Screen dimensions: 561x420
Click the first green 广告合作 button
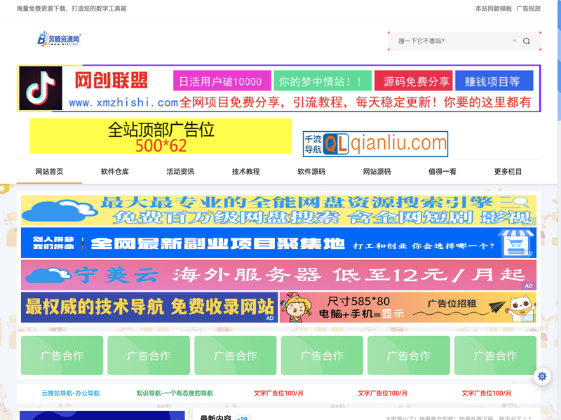[62, 355]
